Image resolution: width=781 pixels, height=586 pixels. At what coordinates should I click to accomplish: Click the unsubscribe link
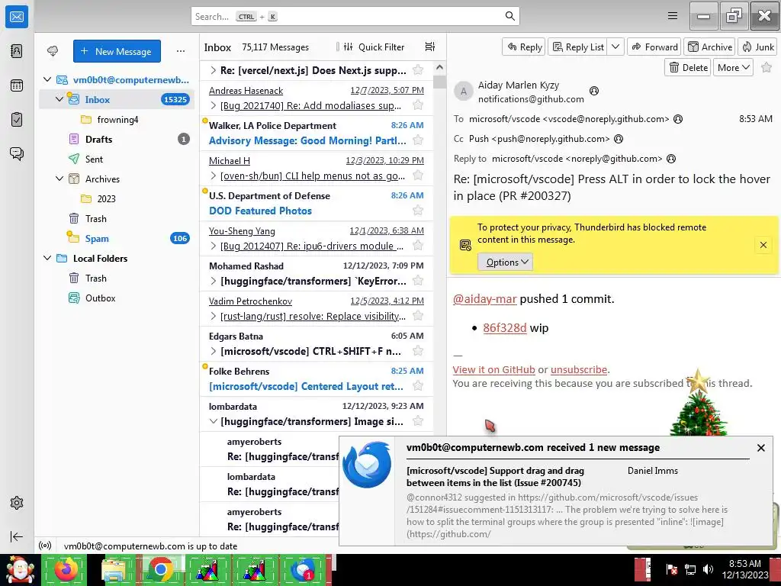click(579, 370)
